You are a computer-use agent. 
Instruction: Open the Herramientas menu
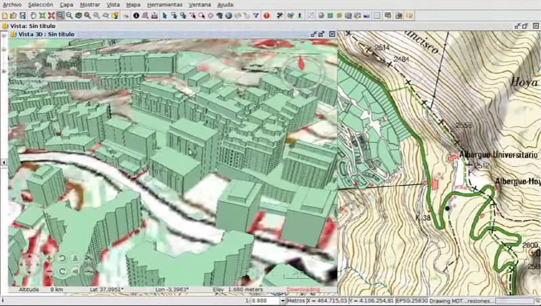click(x=165, y=4)
